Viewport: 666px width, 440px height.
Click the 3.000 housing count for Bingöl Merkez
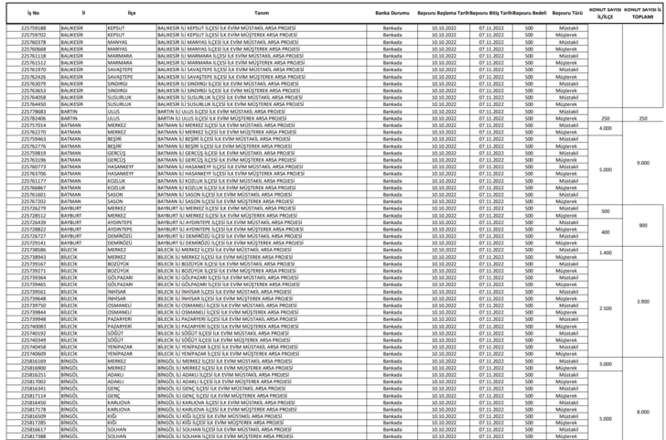point(606,364)
